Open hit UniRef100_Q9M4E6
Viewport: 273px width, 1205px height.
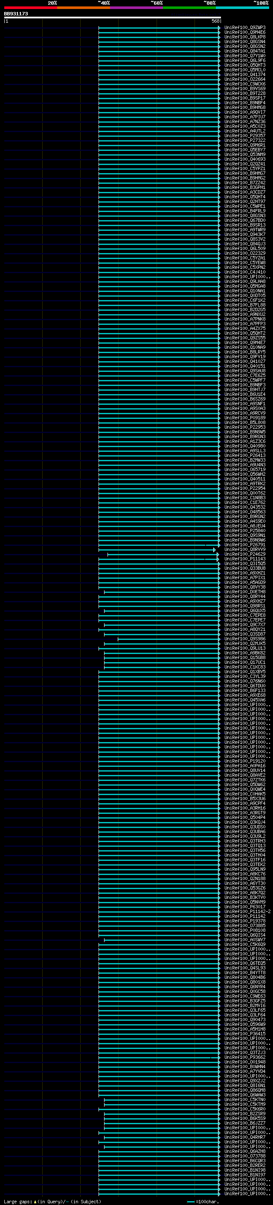click(x=245, y=32)
